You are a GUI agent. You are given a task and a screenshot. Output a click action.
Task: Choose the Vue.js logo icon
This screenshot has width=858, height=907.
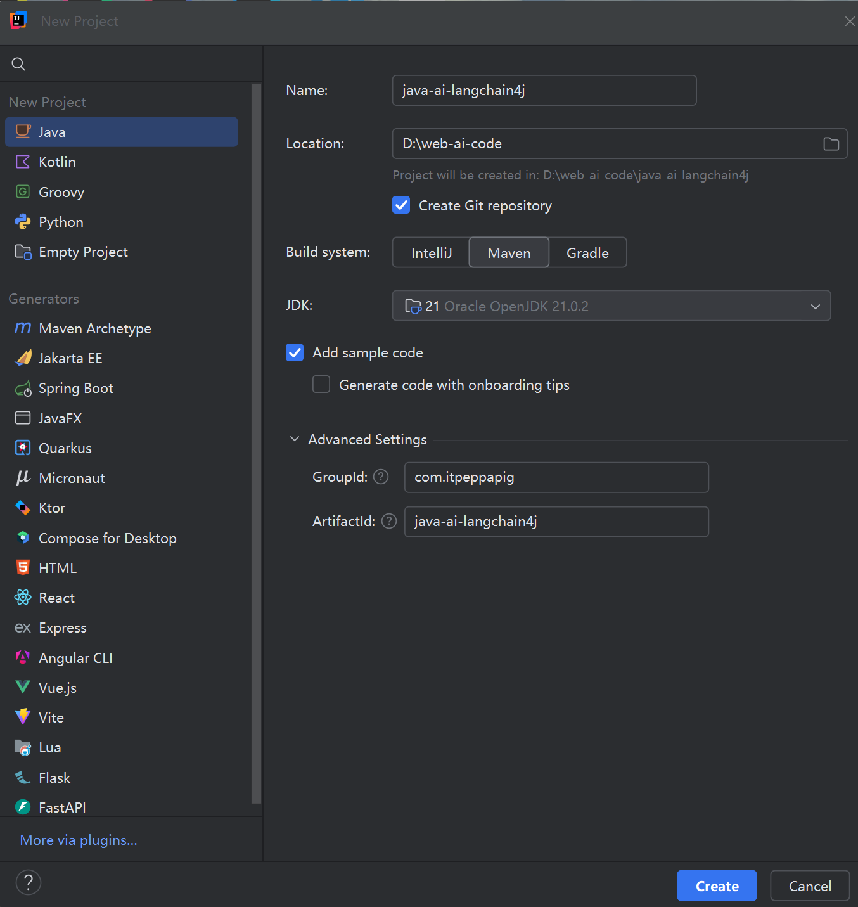(23, 687)
